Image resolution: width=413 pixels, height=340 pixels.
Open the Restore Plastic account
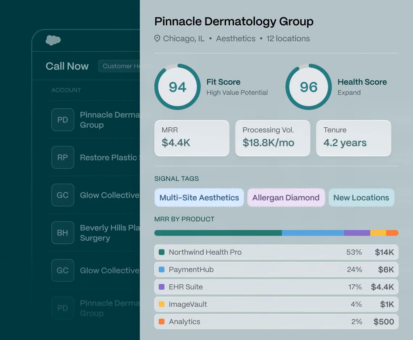(93, 157)
